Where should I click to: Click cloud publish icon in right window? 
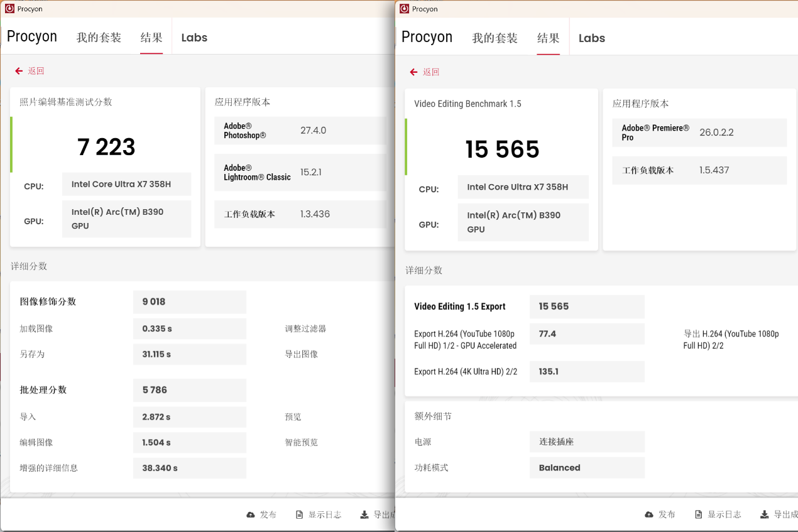pyautogui.click(x=649, y=514)
